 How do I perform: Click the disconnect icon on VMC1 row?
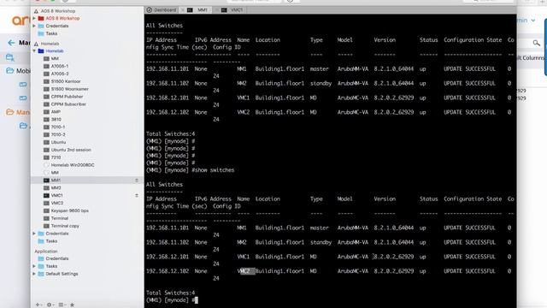pos(137,196)
